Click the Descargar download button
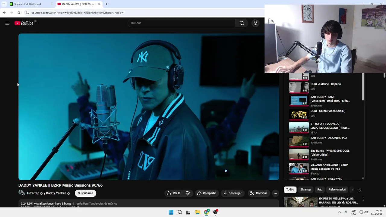The width and height of the screenshot is (386, 217). coord(232,193)
